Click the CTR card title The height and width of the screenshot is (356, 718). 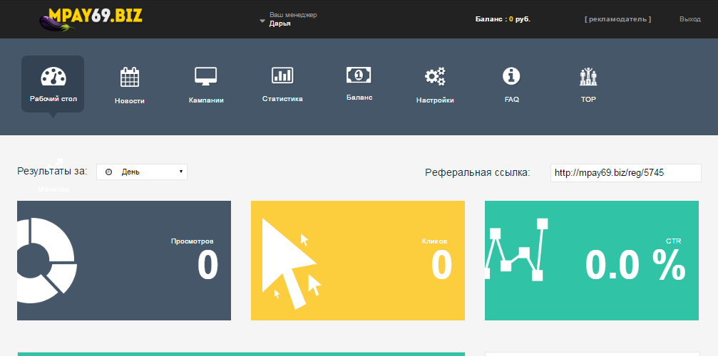(x=674, y=241)
